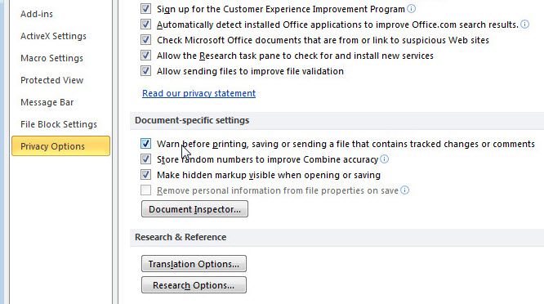Open Translation Options
This screenshot has height=304, width=544.
pos(194,264)
